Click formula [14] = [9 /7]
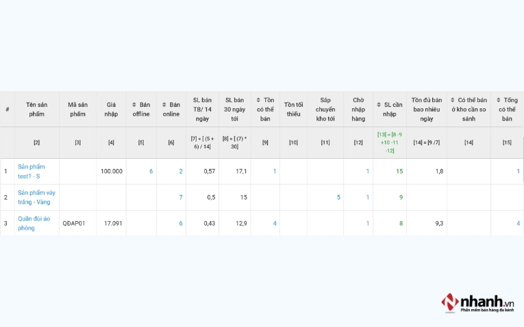The height and width of the screenshot is (327, 524). (x=427, y=142)
